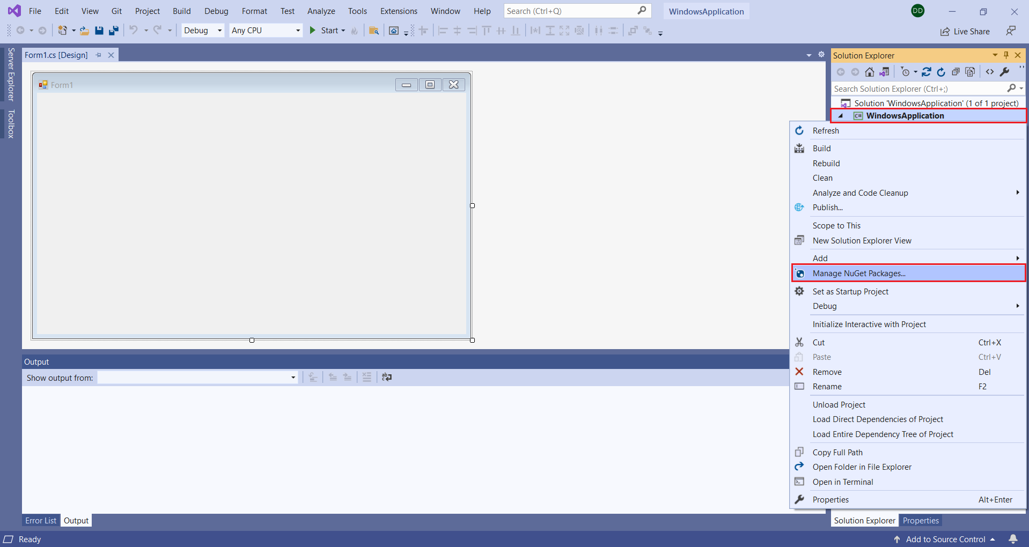The image size is (1029, 547).
Task: Open the Solution Explorer window position dropdown arrow
Action: tap(995, 55)
